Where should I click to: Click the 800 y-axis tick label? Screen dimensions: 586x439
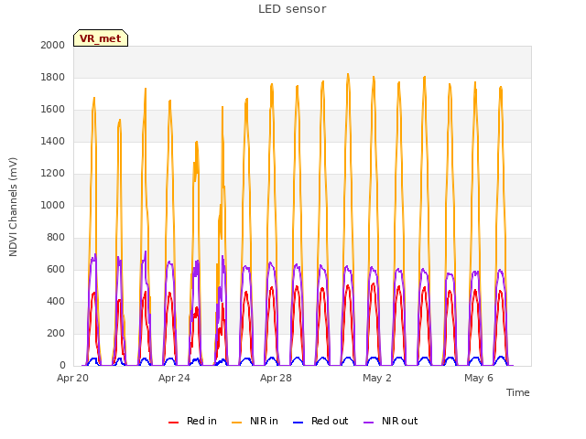click(x=56, y=238)
